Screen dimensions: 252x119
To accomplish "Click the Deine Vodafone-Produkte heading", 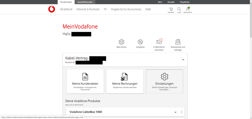I will 83,101.
